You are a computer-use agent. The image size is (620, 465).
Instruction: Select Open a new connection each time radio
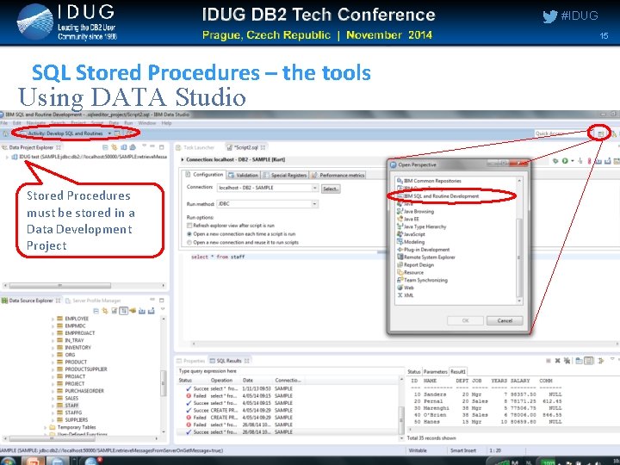[x=189, y=234]
